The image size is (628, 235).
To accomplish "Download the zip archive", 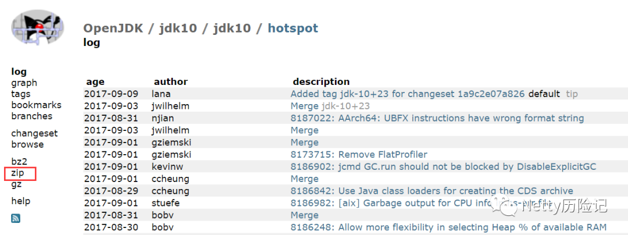I will 17,173.
